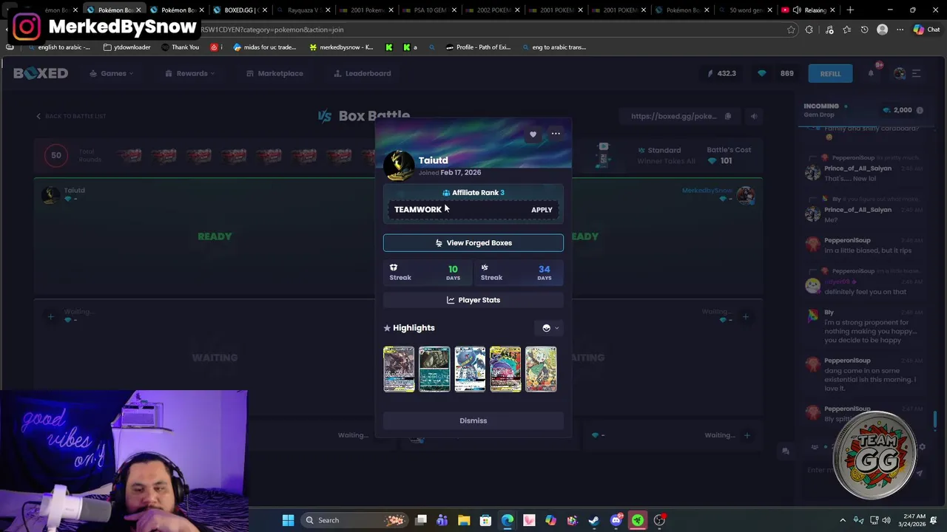947x532 pixels.
Task: Copy the boxed.gg battle link
Action: click(727, 116)
